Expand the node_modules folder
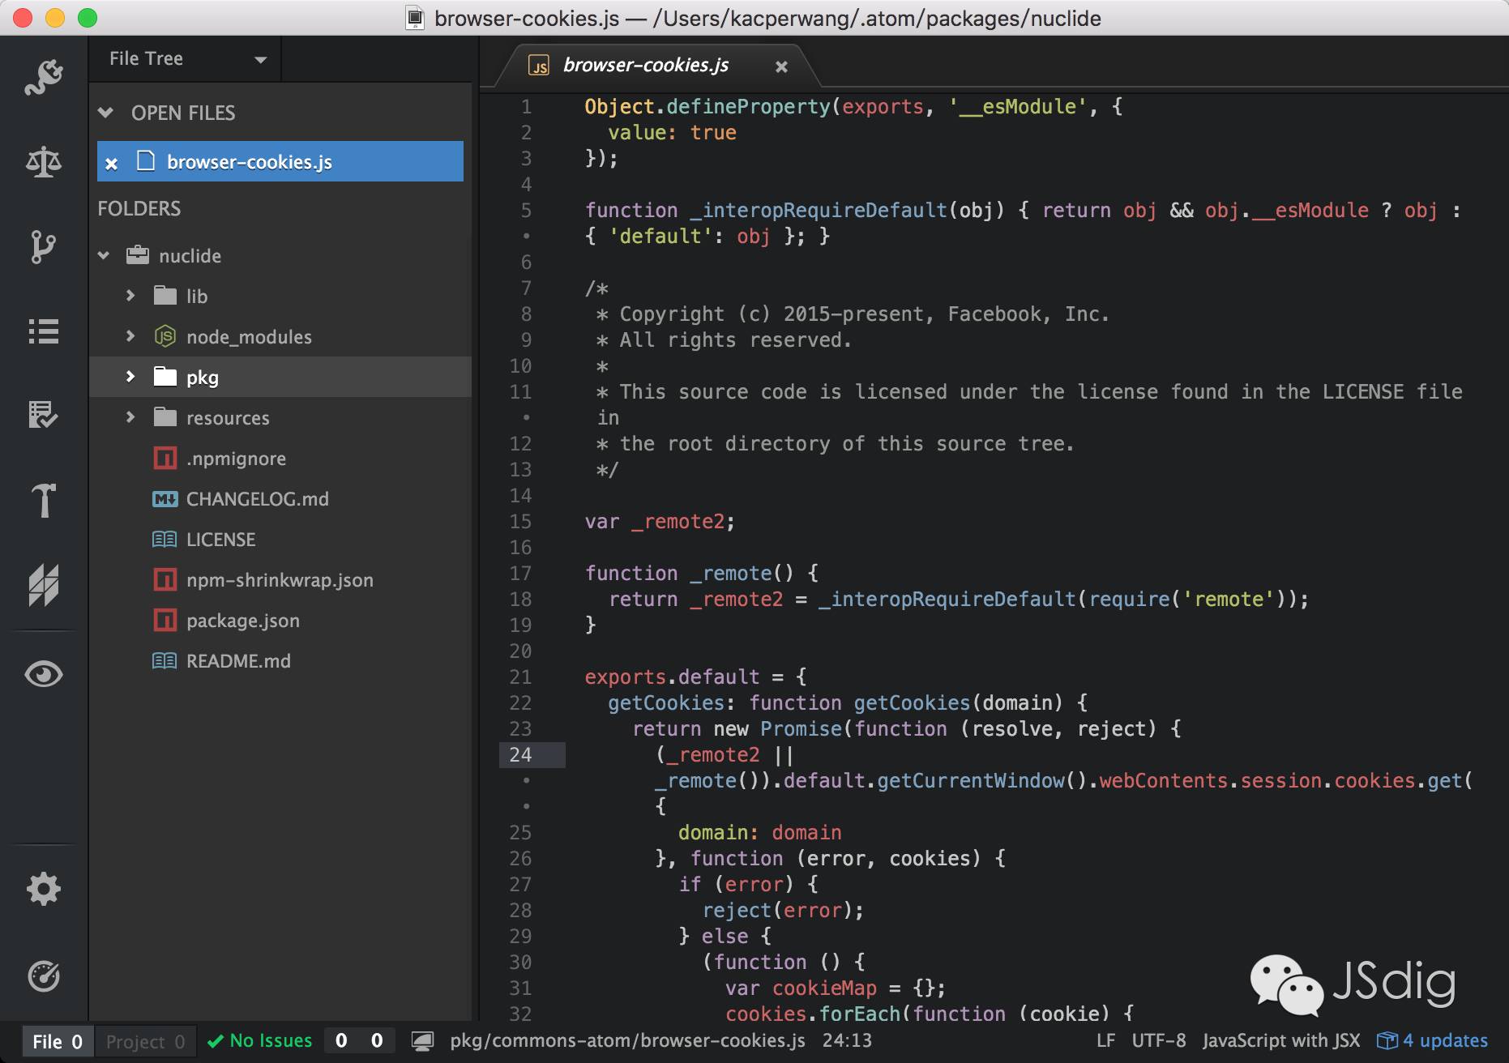The image size is (1509, 1063). [130, 336]
